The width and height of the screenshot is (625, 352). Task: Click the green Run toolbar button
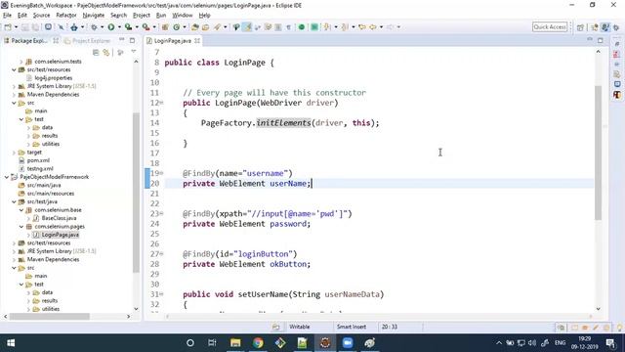pos(111,27)
